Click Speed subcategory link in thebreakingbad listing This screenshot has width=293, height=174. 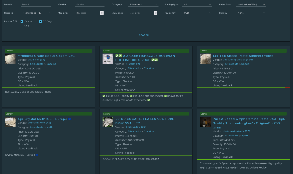click(x=245, y=136)
